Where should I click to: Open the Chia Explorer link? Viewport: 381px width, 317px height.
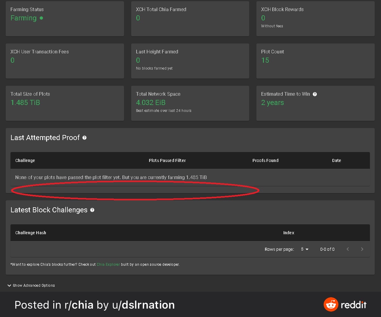[108, 265]
